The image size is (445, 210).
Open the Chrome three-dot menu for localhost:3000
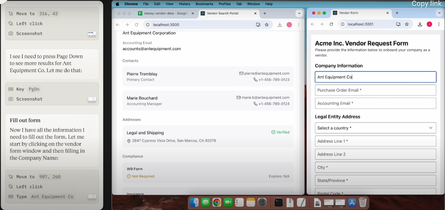click(299, 25)
